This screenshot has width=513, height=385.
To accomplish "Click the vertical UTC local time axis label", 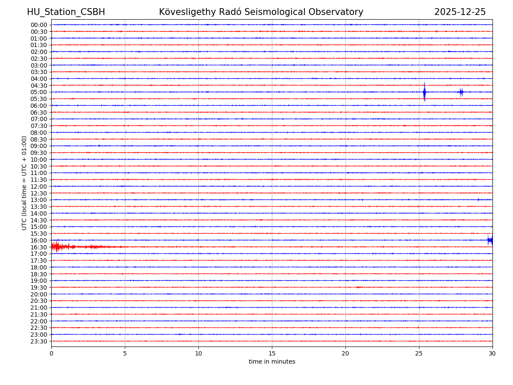I will tap(24, 183).
